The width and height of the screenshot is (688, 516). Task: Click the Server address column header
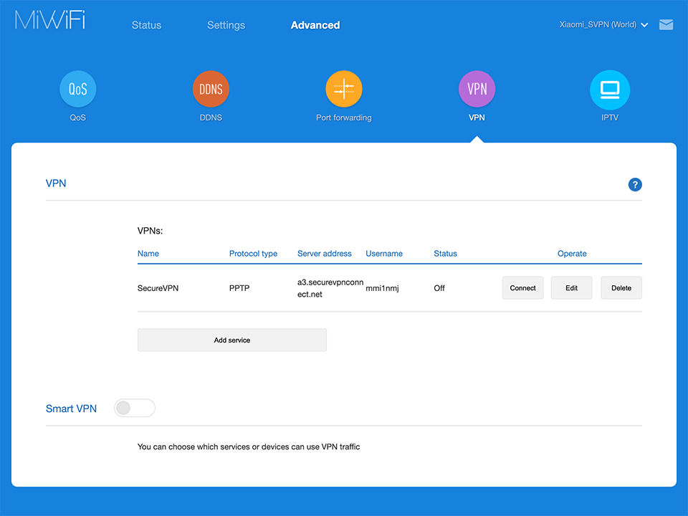click(324, 254)
